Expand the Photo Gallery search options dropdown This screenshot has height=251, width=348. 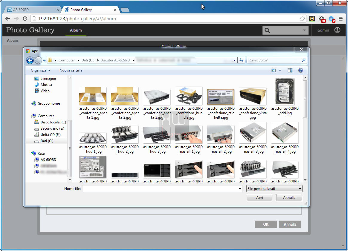(x=304, y=30)
